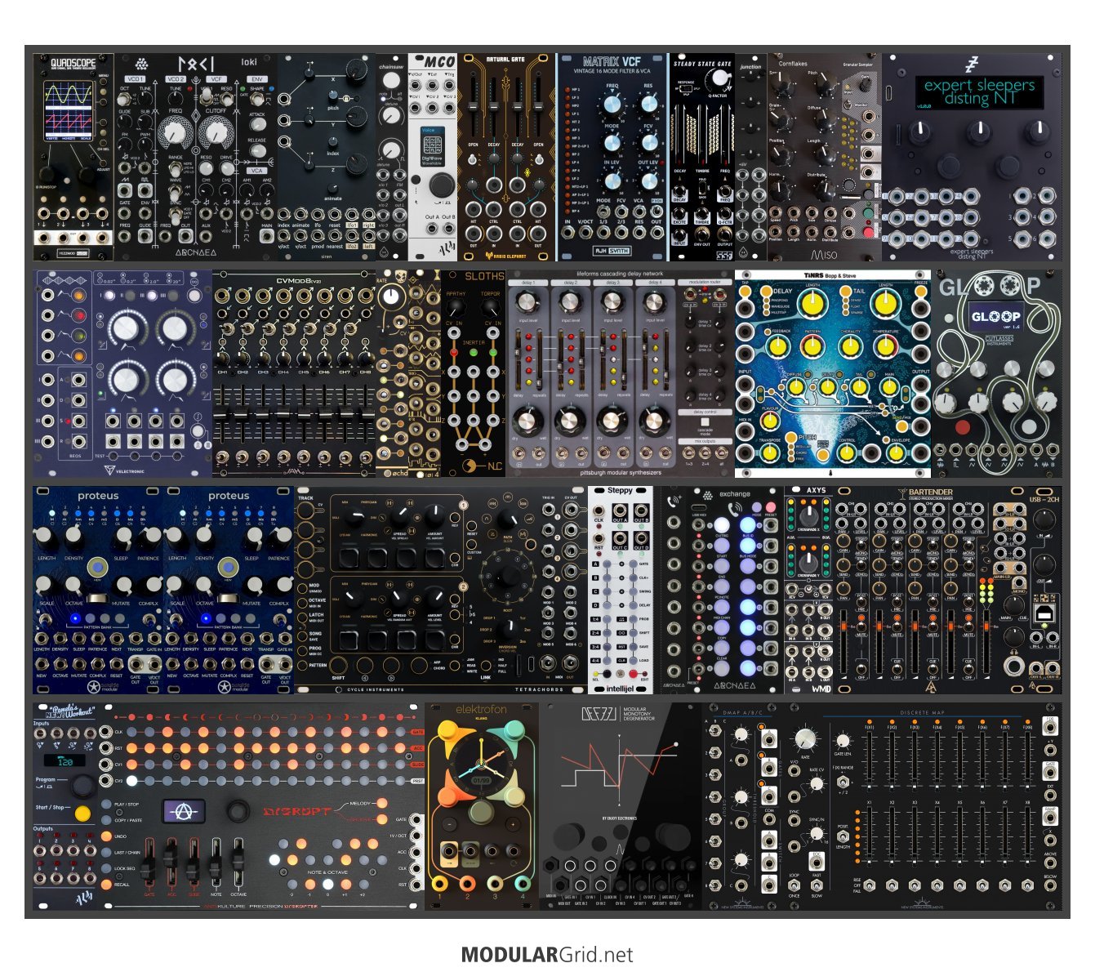This screenshot has width=1095, height=972.
Task: Turn the animate knob on siren module
Action: click(x=333, y=187)
